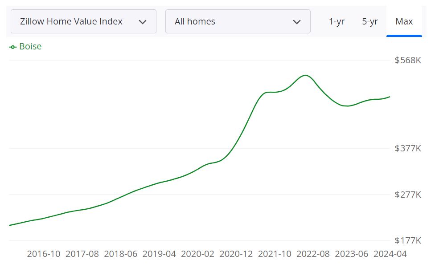Screen dimensions: 431x264
Task: Select the Max time range tab
Action: [404, 21]
